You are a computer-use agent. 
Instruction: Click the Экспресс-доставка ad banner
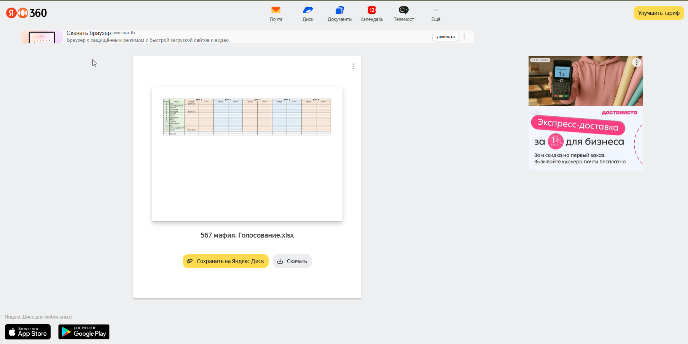(578, 125)
